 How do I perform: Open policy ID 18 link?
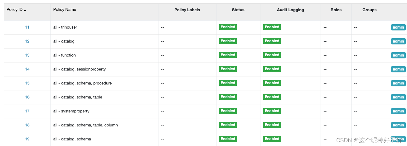tap(27, 125)
